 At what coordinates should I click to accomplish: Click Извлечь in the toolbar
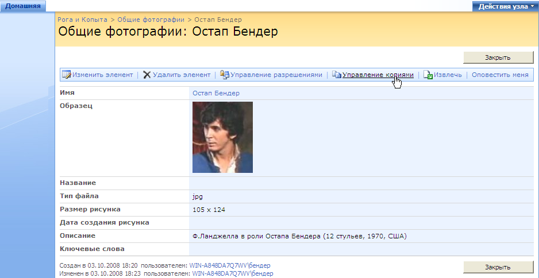pos(448,75)
